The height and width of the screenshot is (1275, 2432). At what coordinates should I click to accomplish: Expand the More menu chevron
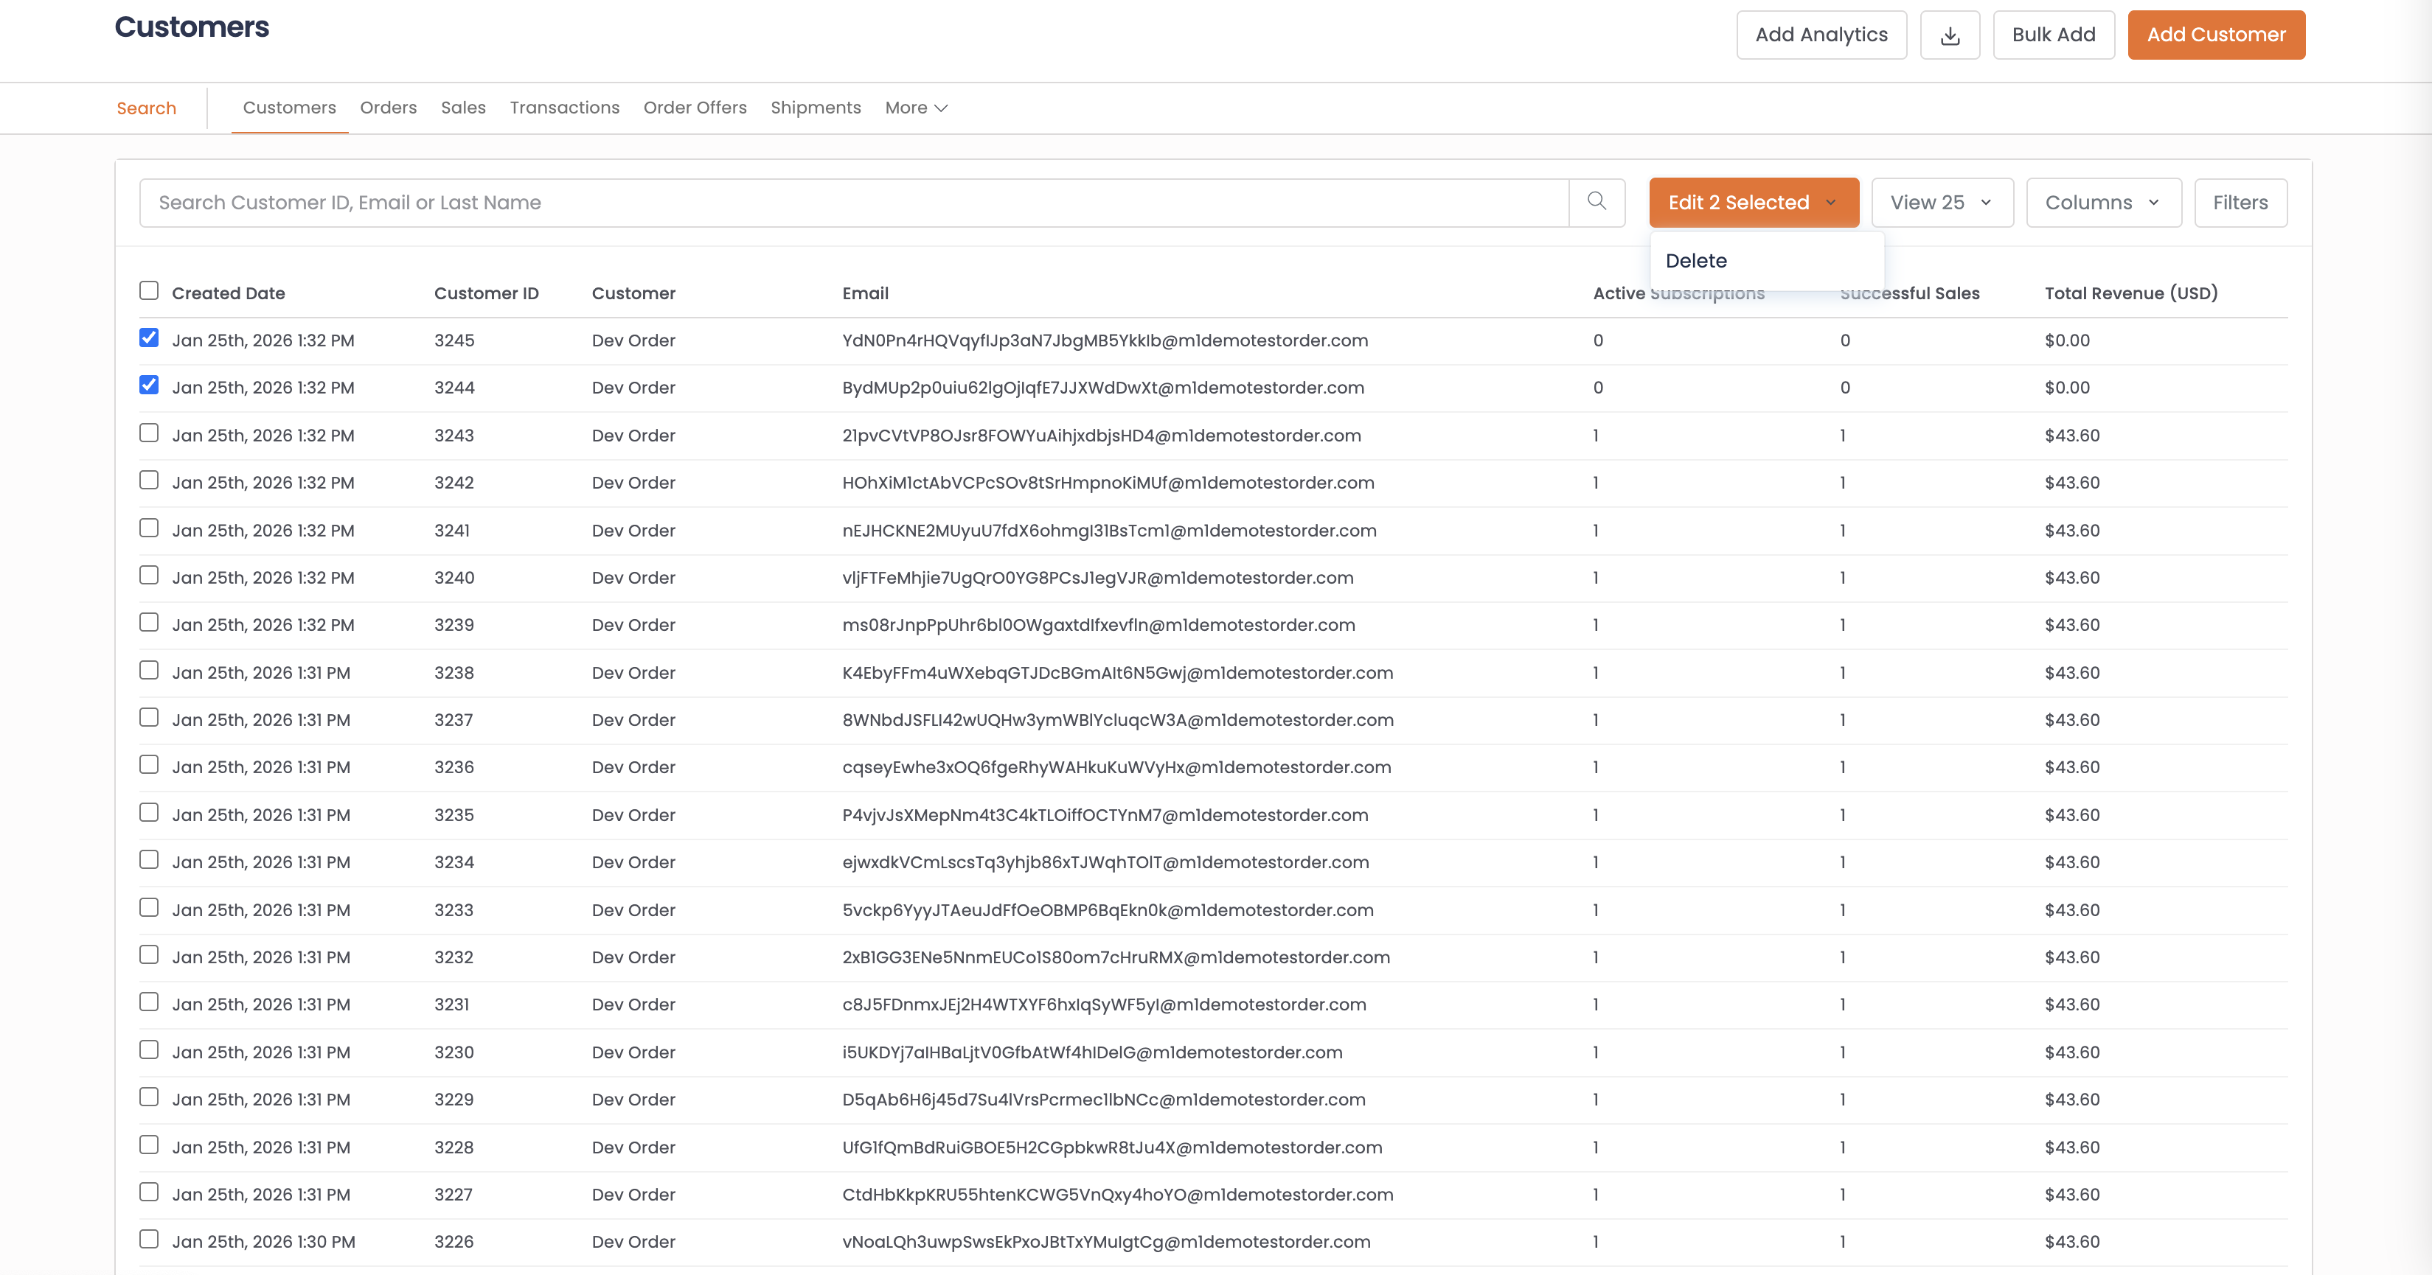940,108
